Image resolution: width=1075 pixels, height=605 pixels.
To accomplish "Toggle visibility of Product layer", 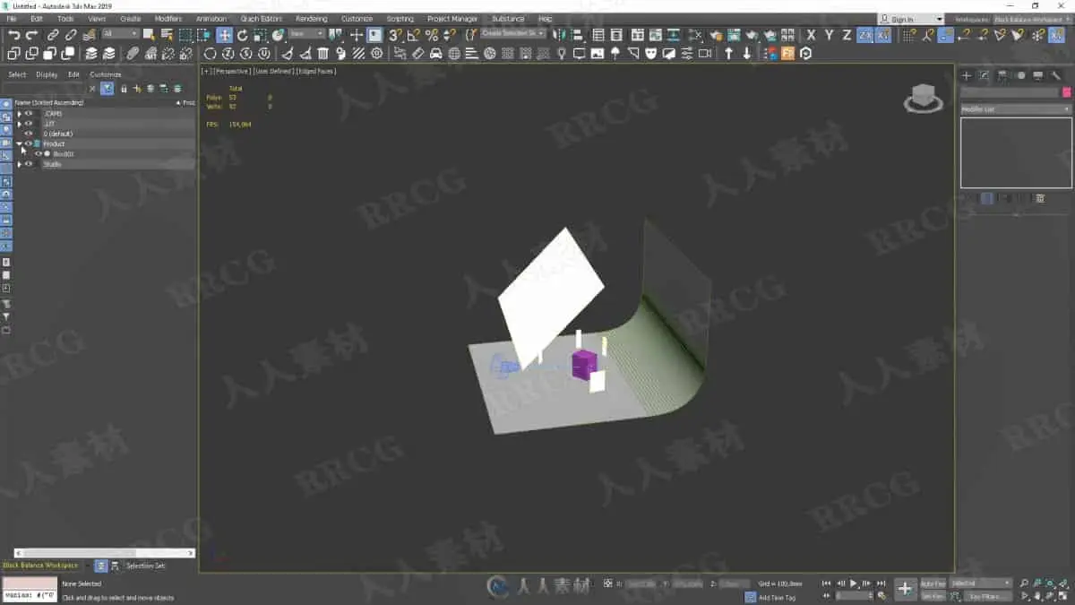I will pyautogui.click(x=29, y=143).
